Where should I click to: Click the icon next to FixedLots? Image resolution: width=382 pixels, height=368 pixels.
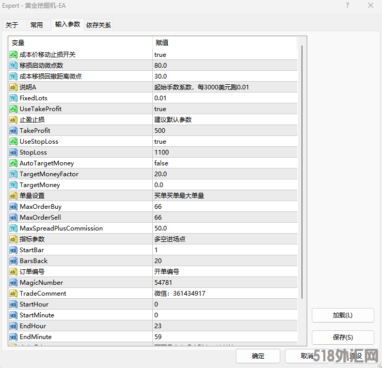(13, 98)
